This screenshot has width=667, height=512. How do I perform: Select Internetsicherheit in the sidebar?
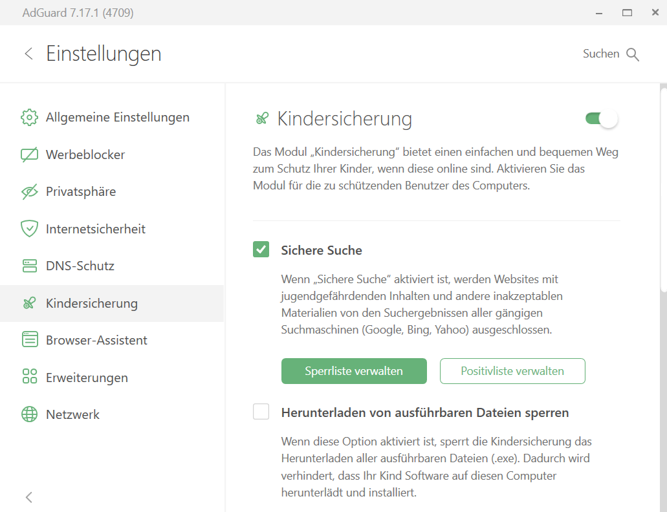112,229
